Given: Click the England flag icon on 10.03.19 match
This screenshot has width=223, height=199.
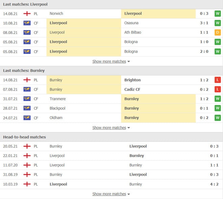Looking at the screenshot, I should pos(27,184).
